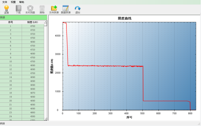Select row 2 illuminance value 4720
The height and width of the screenshot is (126, 201).
click(x=33, y=30)
